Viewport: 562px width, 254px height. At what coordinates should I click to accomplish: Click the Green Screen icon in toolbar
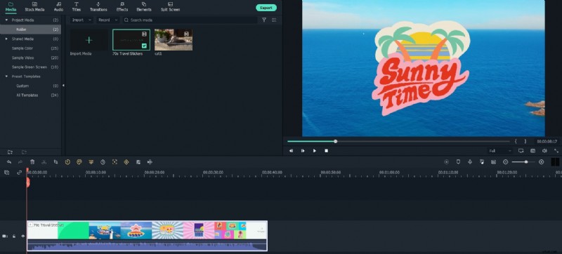pyautogui.click(x=91, y=162)
